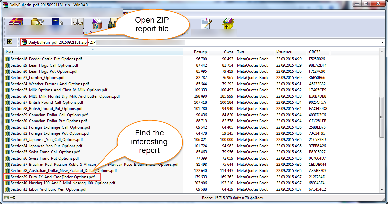This screenshot has width=388, height=204.
Task: Select Section29_Canadian_Dollar_Call_Options.pdf
Action: point(49,115)
